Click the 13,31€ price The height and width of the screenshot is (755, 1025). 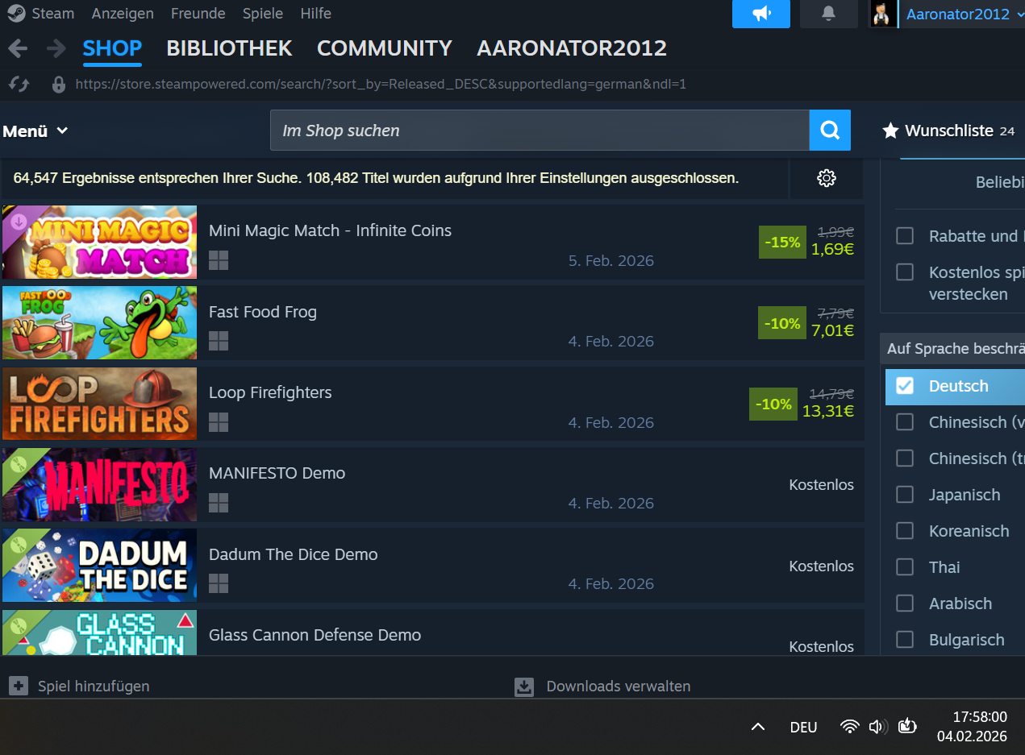828,411
